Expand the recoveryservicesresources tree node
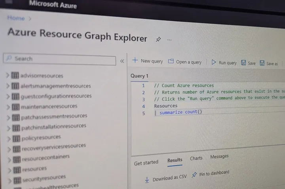 (9, 150)
